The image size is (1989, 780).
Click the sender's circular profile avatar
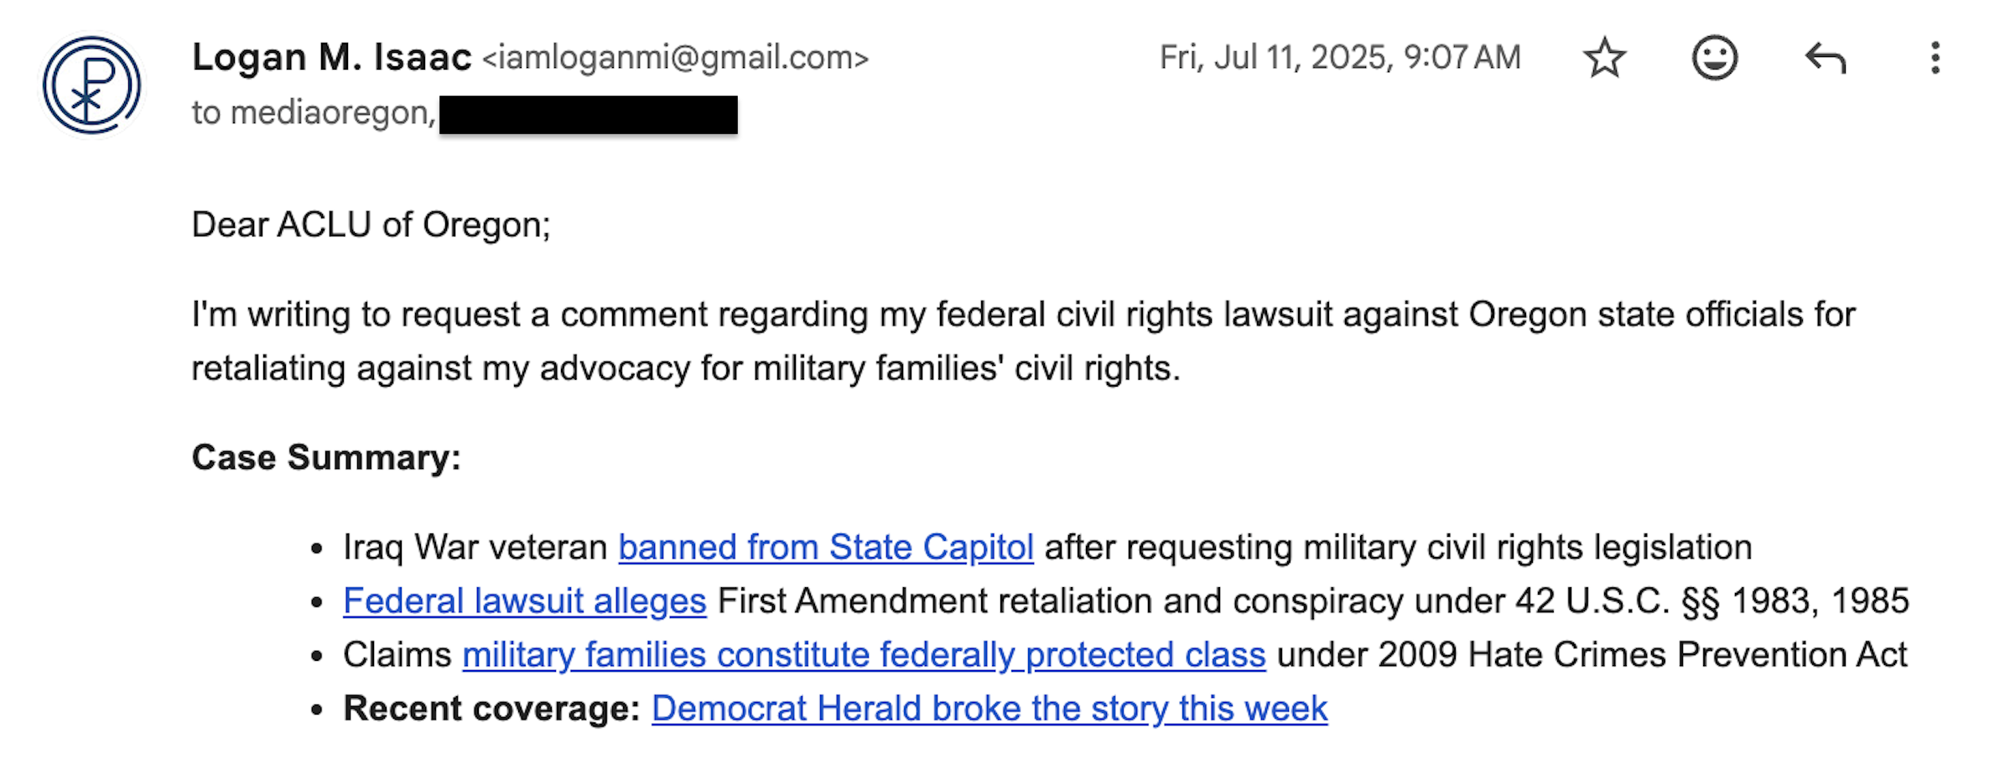[91, 85]
